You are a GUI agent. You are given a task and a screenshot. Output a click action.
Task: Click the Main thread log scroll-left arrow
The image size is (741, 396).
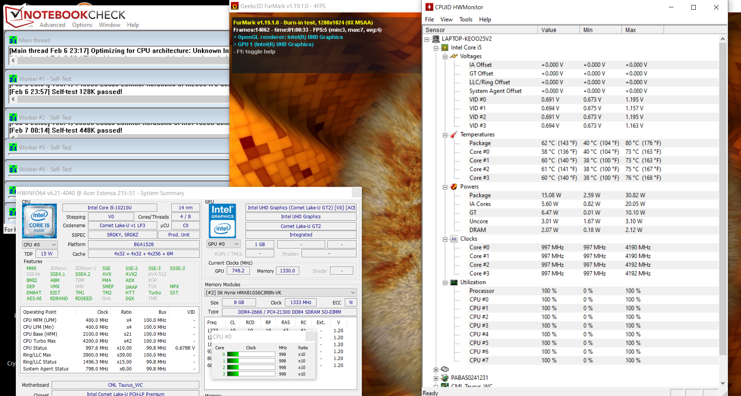coord(14,61)
